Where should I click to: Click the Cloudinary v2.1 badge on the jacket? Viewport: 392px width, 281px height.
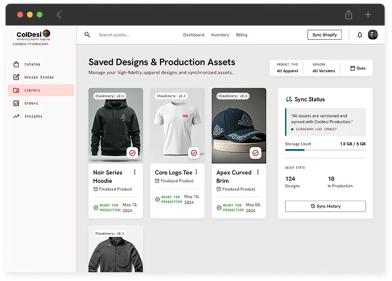[110, 234]
